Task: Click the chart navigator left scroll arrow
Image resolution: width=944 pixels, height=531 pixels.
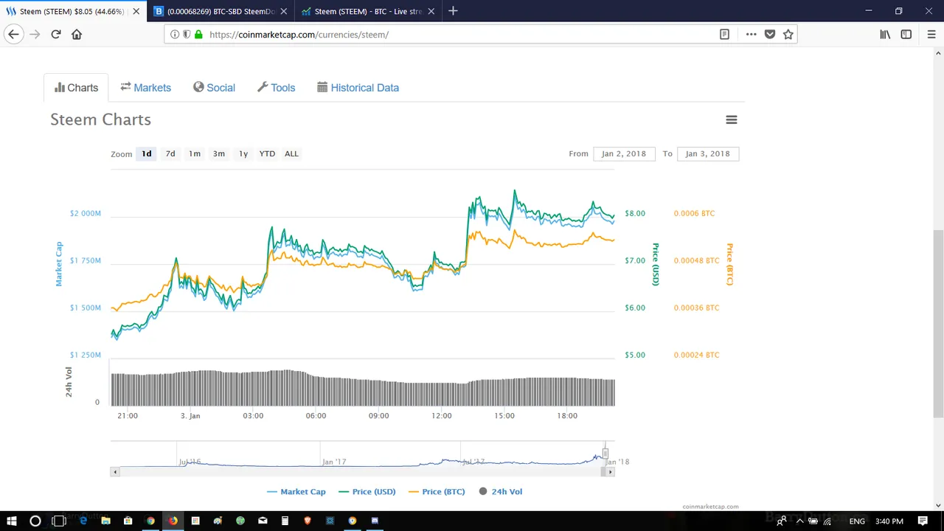Action: 114,471
